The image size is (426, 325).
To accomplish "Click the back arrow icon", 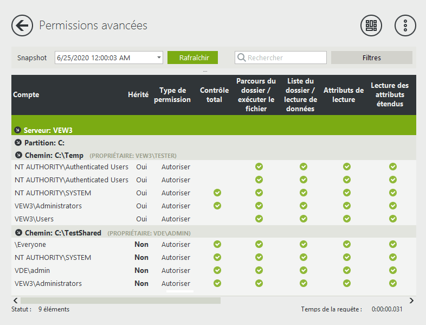I will pyautogui.click(x=22, y=26).
